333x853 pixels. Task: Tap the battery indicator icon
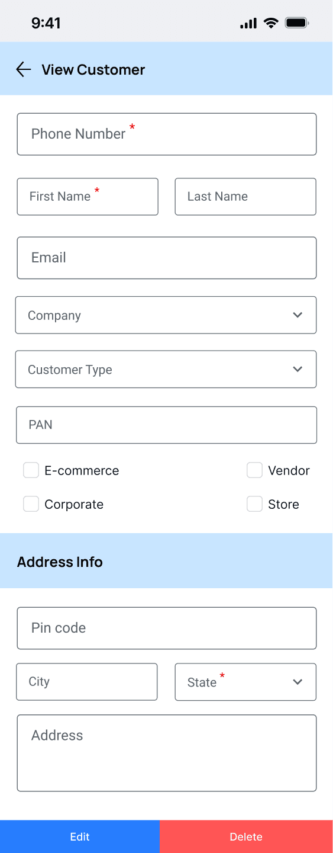coord(297,23)
